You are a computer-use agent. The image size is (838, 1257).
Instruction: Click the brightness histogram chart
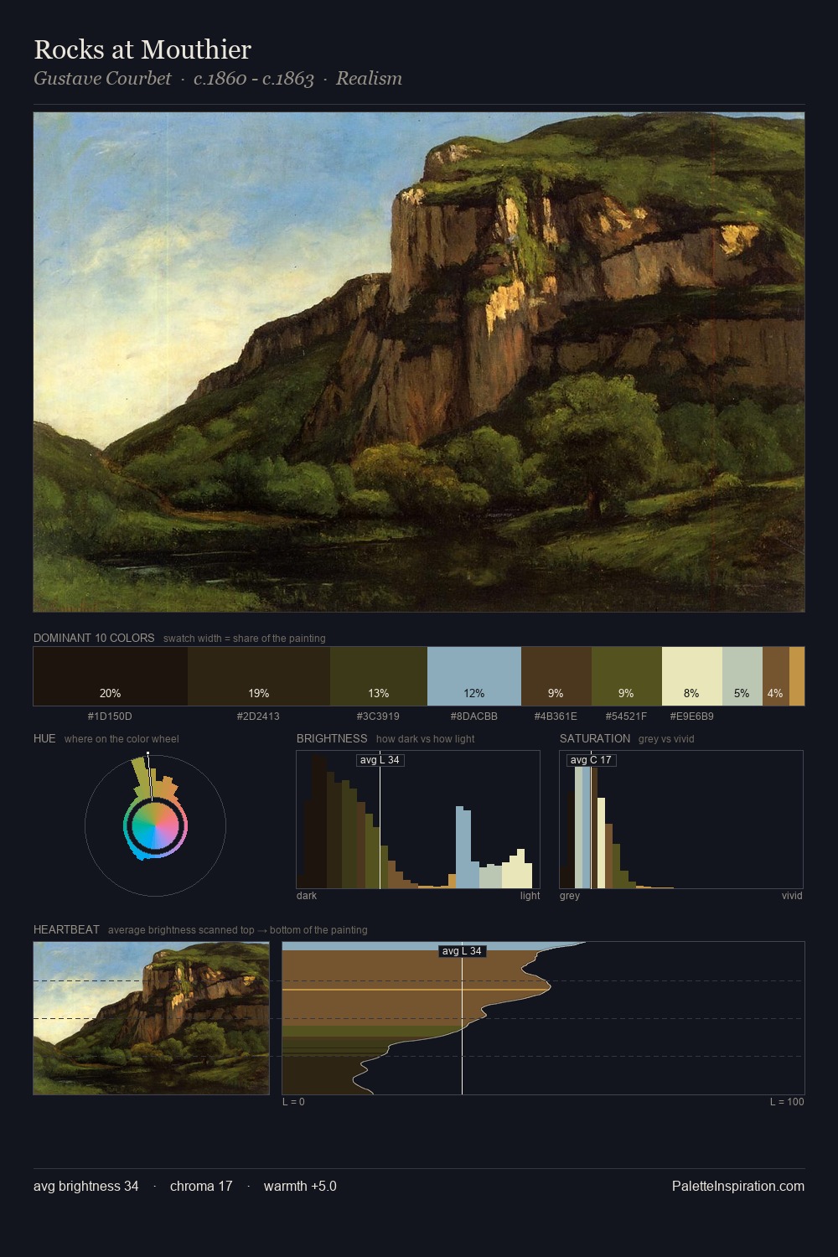(x=418, y=820)
